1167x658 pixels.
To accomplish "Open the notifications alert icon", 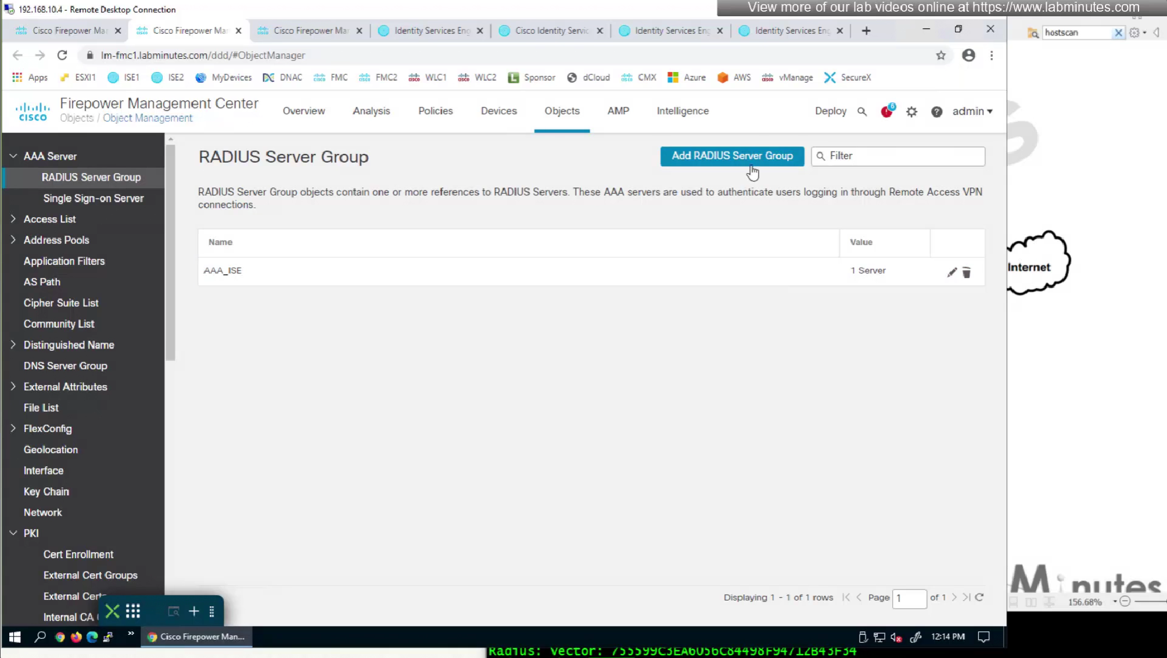I will click(x=886, y=112).
